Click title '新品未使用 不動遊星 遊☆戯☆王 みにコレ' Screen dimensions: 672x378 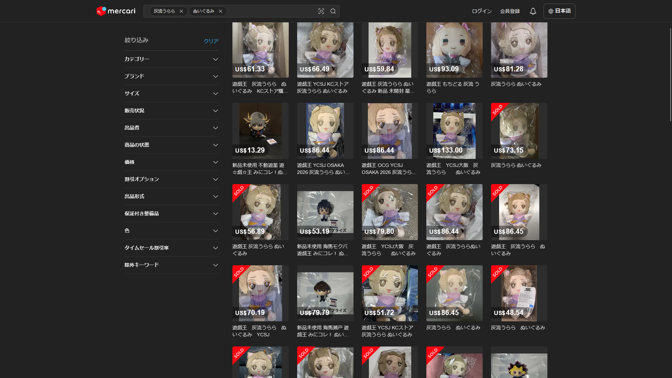click(x=260, y=169)
